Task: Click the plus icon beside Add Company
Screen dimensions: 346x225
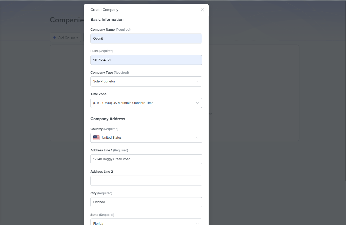Action: tap(55, 37)
